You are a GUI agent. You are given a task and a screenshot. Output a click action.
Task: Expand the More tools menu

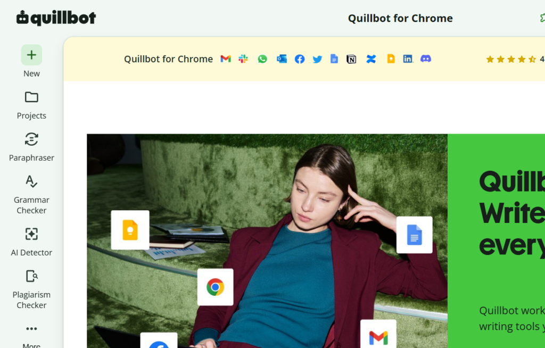31,336
